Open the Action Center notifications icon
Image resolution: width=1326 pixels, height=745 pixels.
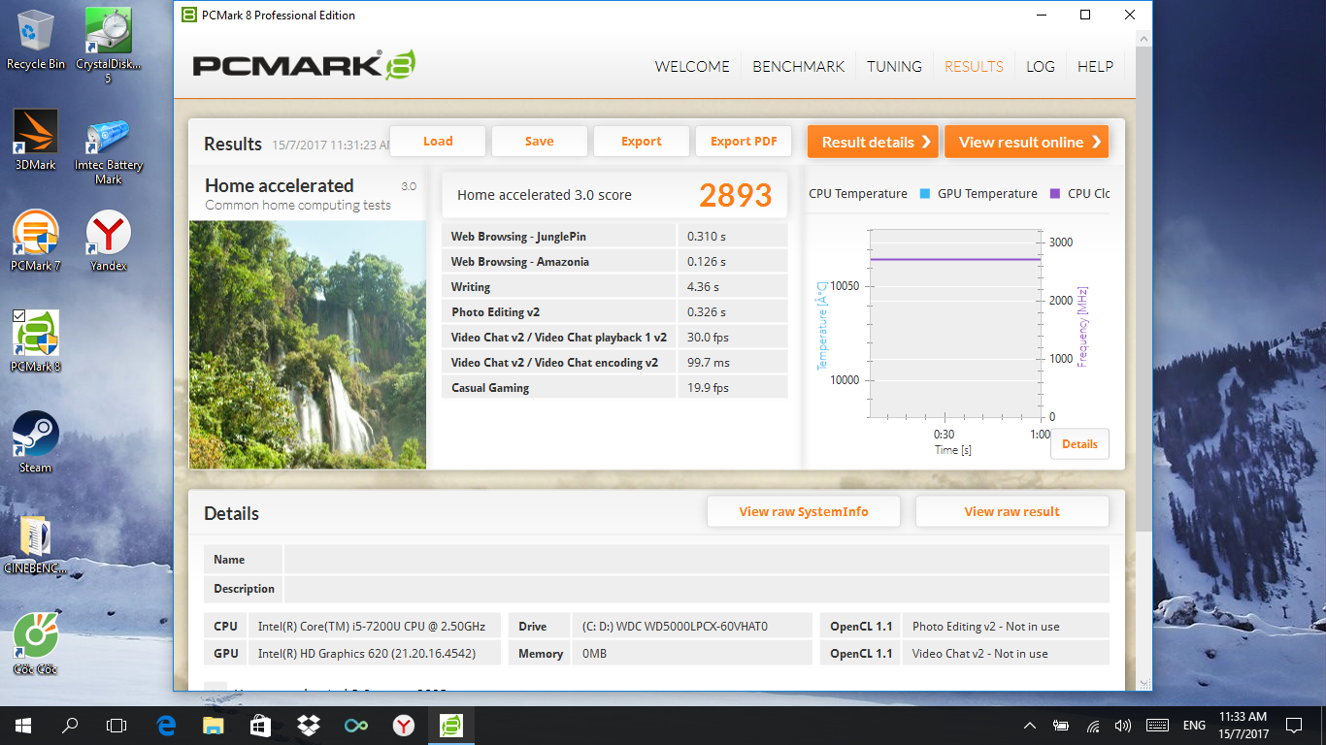(x=1294, y=726)
